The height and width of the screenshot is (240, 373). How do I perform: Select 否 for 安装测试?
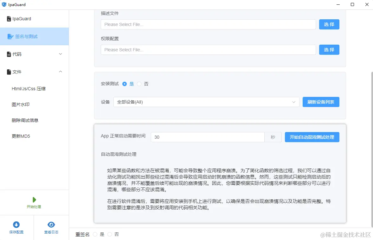tap(139, 84)
